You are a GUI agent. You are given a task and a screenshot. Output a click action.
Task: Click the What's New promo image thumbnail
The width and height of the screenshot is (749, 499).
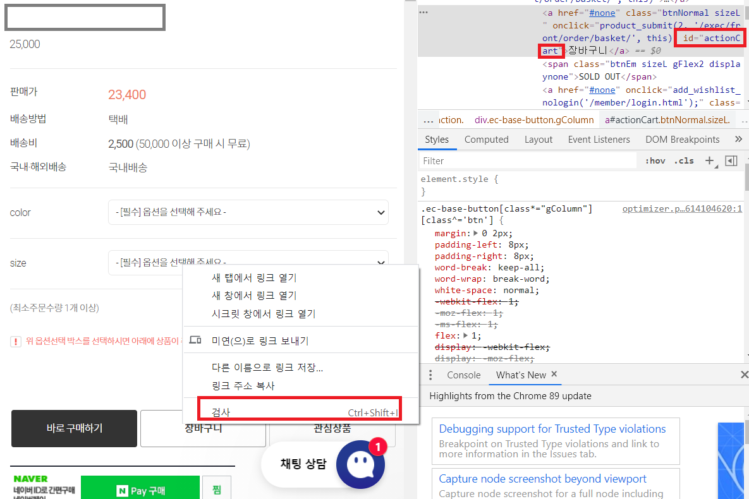click(731, 460)
